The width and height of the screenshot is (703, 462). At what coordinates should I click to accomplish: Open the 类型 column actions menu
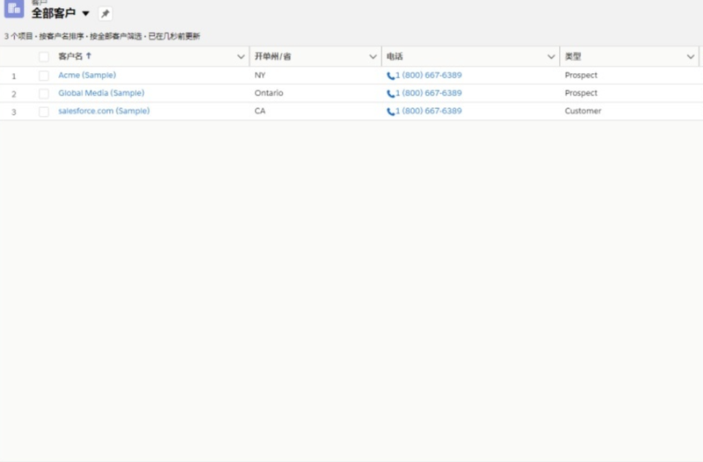691,57
